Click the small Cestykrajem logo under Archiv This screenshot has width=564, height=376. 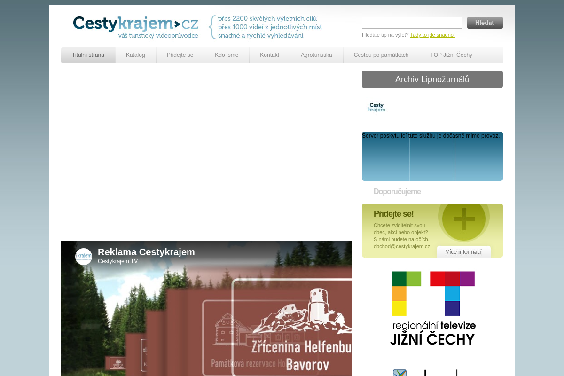point(376,108)
